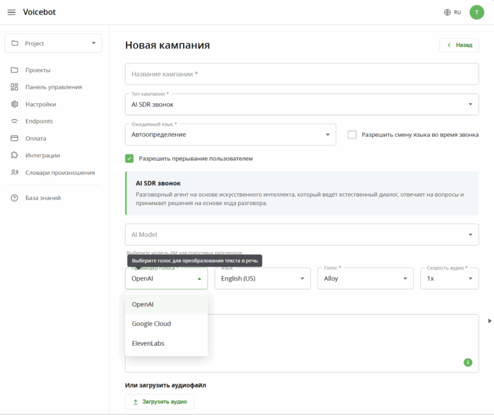Click the globe language icon
The image size is (494, 415).
[447, 12]
